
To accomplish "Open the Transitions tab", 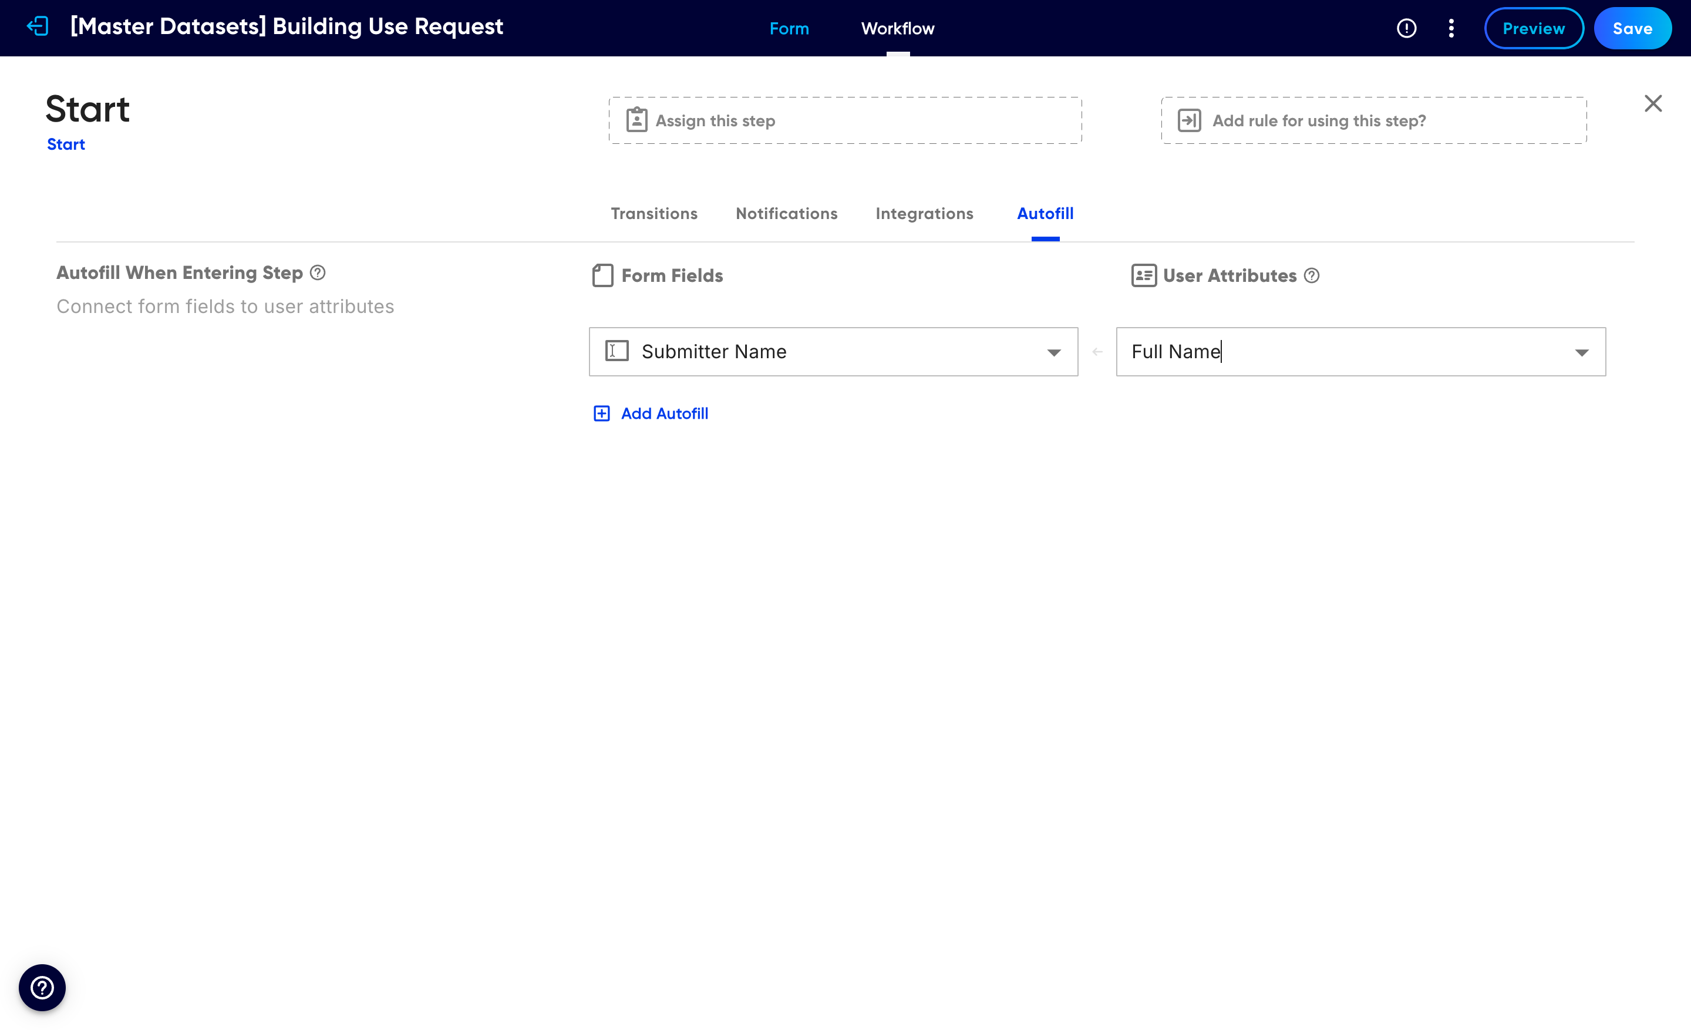I will (x=654, y=213).
